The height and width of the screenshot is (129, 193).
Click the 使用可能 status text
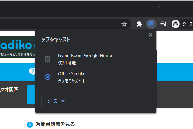click(67, 63)
